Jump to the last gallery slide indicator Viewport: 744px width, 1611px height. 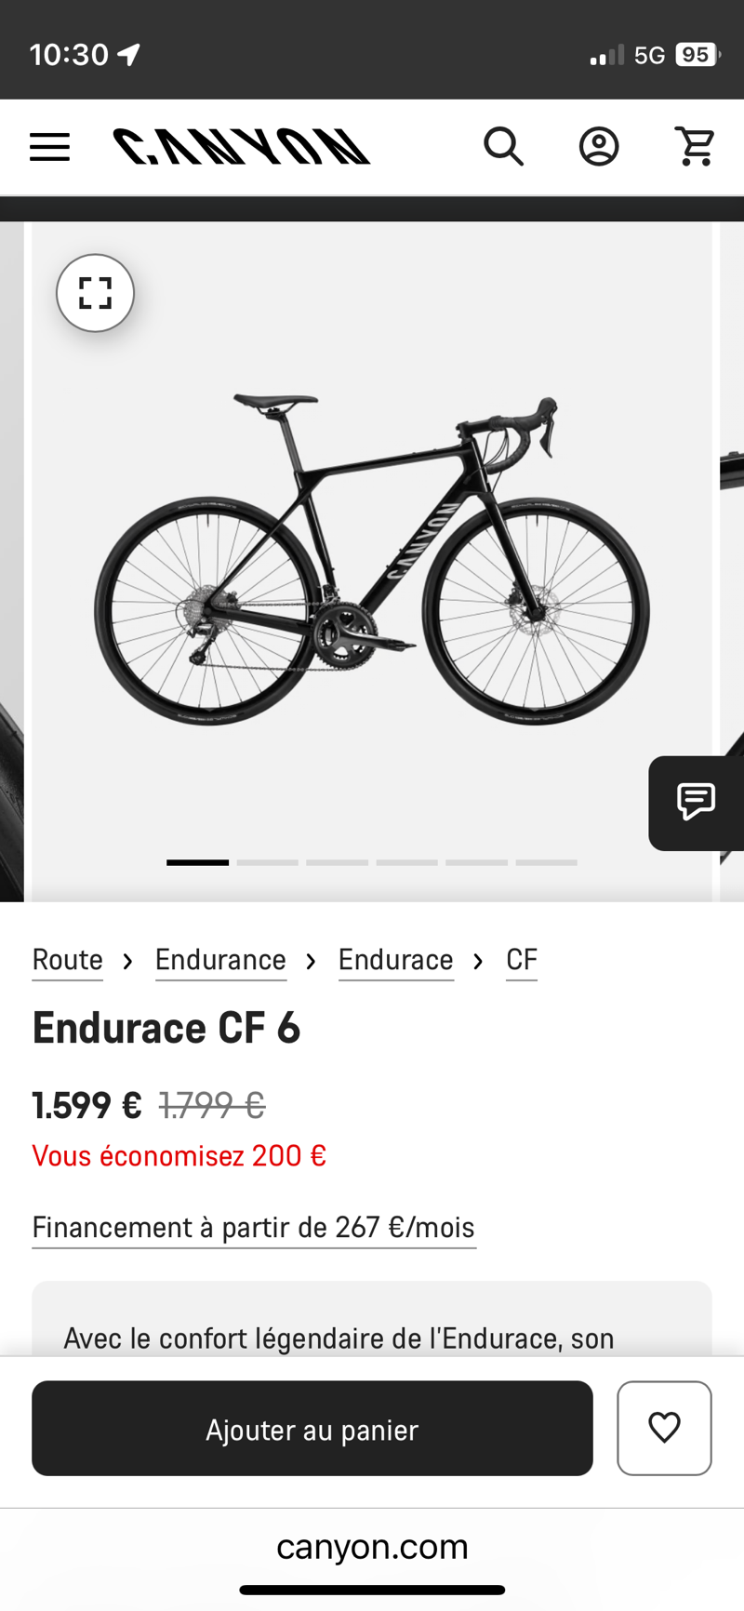pyautogui.click(x=547, y=862)
